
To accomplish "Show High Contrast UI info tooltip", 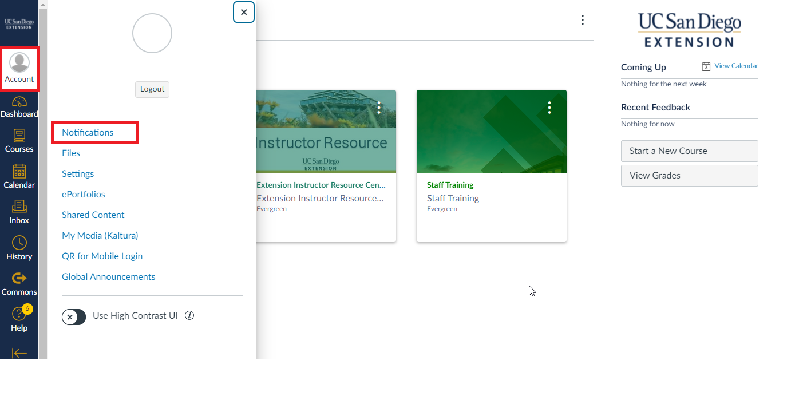I will pos(189,315).
